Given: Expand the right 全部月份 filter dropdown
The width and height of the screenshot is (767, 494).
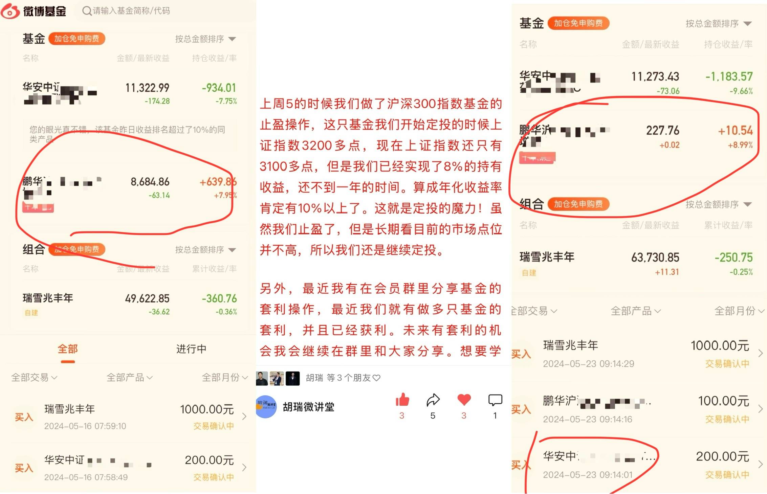Looking at the screenshot, I should [x=739, y=311].
